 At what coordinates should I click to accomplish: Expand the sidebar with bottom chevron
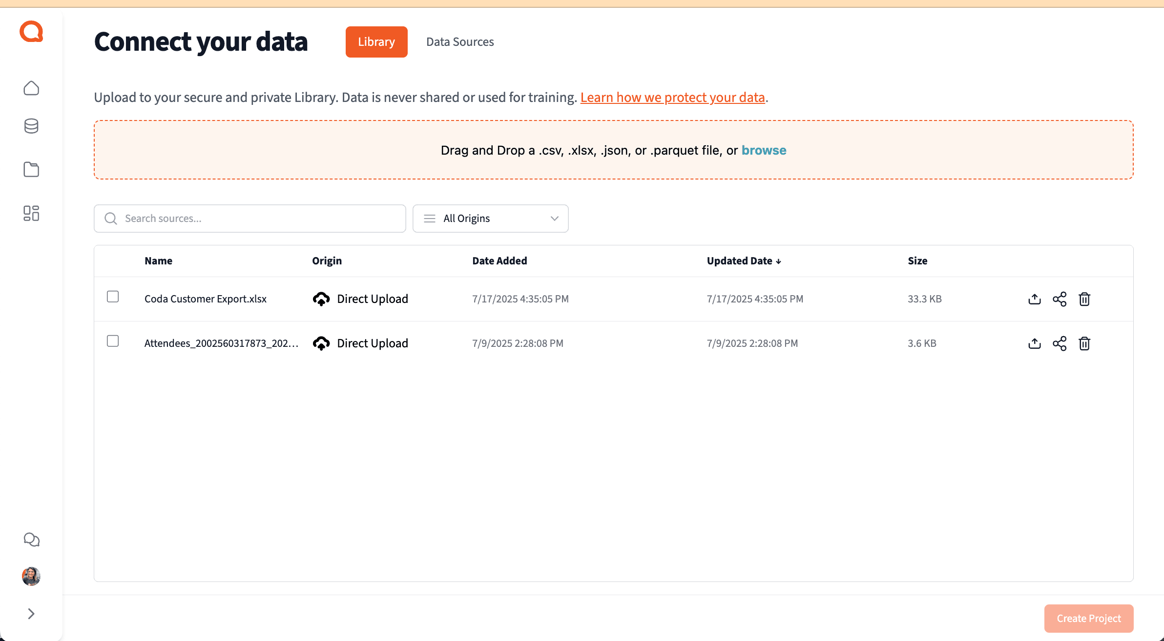pyautogui.click(x=31, y=614)
